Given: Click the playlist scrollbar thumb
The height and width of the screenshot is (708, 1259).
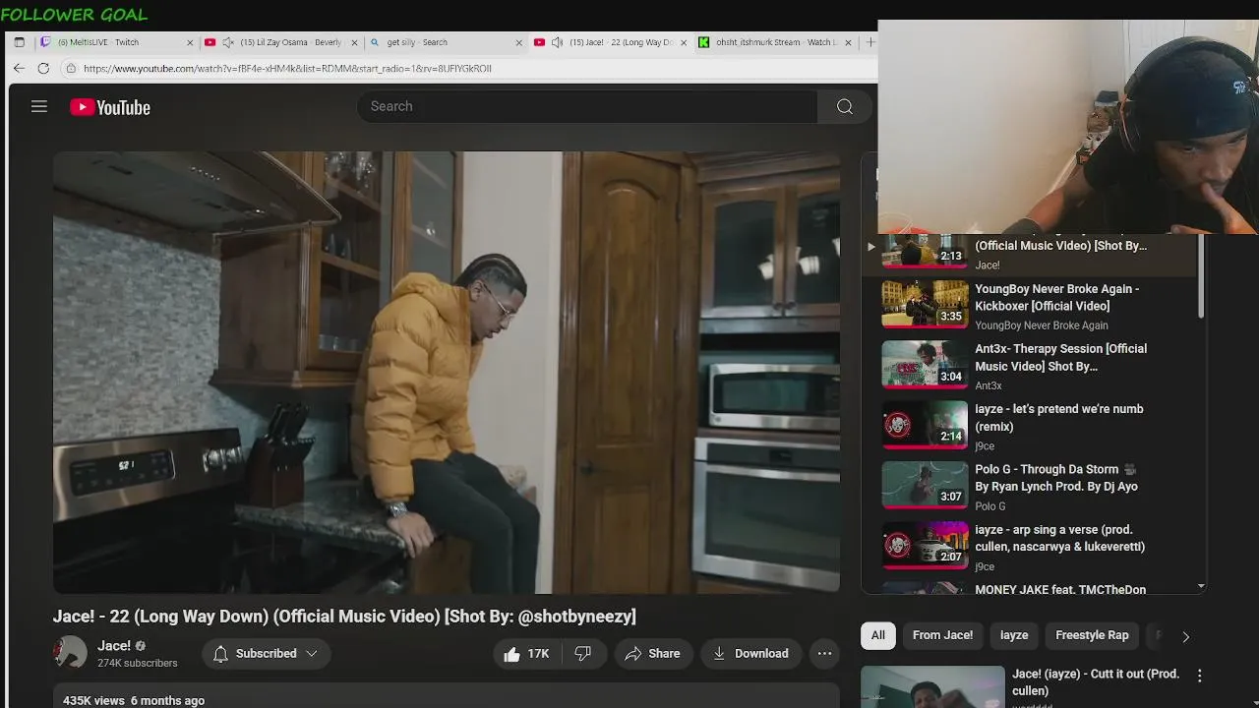Looking at the screenshot, I should tap(1201, 275).
